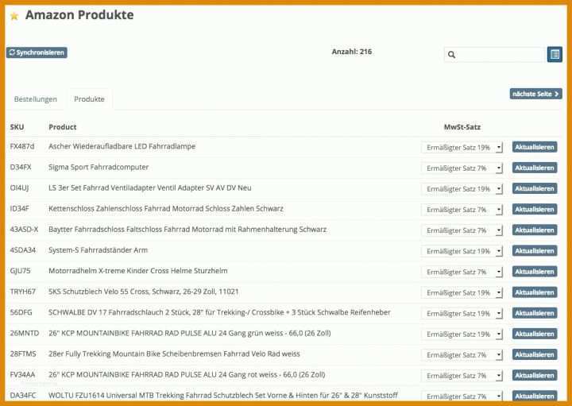Go to nächste Seite
The image size is (572, 406).
(x=535, y=94)
